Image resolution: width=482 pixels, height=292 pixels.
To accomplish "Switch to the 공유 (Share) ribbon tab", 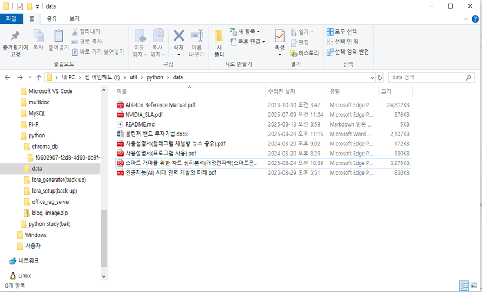I will click(51, 19).
